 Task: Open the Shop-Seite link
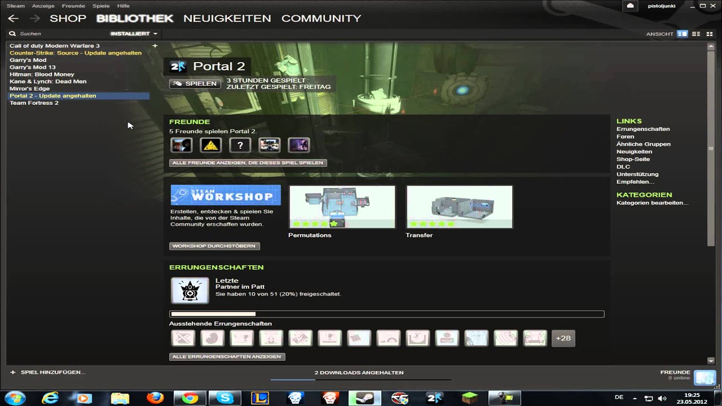pos(633,159)
